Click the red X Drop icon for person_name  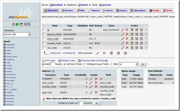point(127,34)
